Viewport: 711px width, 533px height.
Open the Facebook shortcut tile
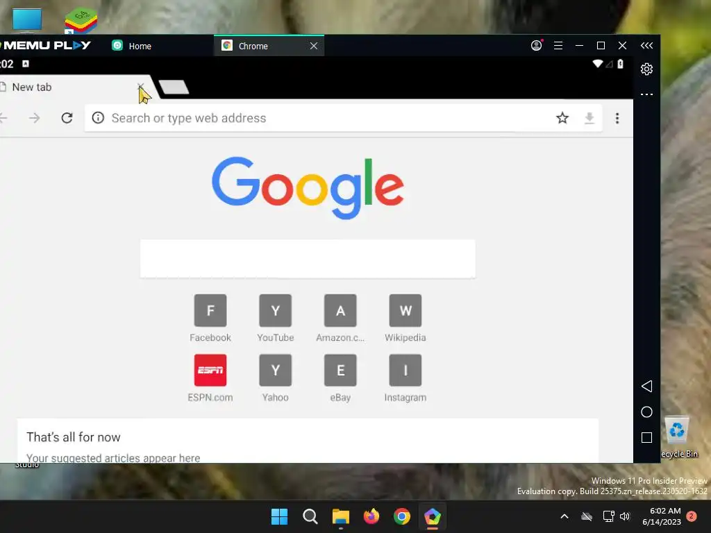pyautogui.click(x=210, y=318)
